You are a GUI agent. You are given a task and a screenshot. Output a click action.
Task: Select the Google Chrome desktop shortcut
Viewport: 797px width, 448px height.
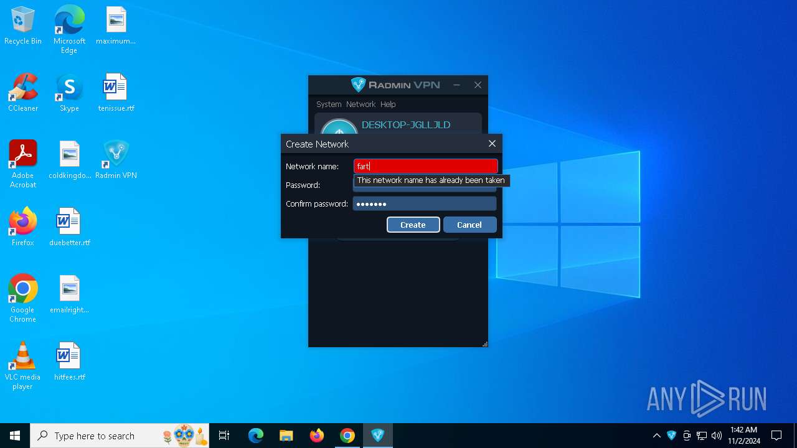click(x=23, y=299)
